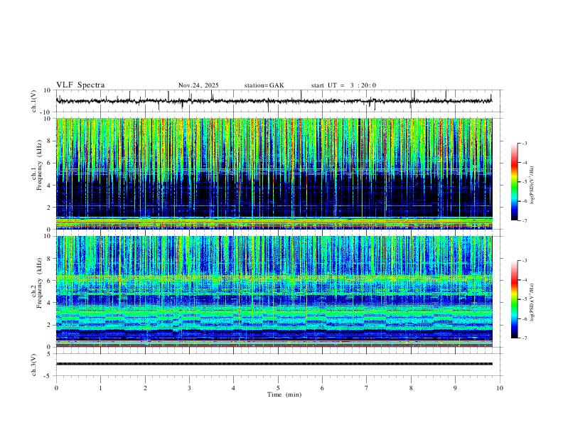Select the date 'Nov.24, 2025'
The image size is (563, 435).
point(198,85)
